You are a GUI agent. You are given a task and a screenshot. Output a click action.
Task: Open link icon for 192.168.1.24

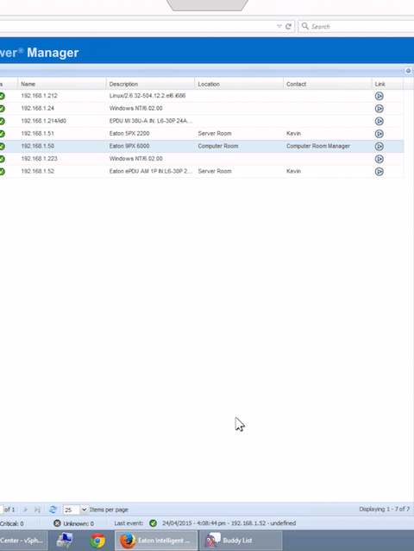tap(379, 109)
